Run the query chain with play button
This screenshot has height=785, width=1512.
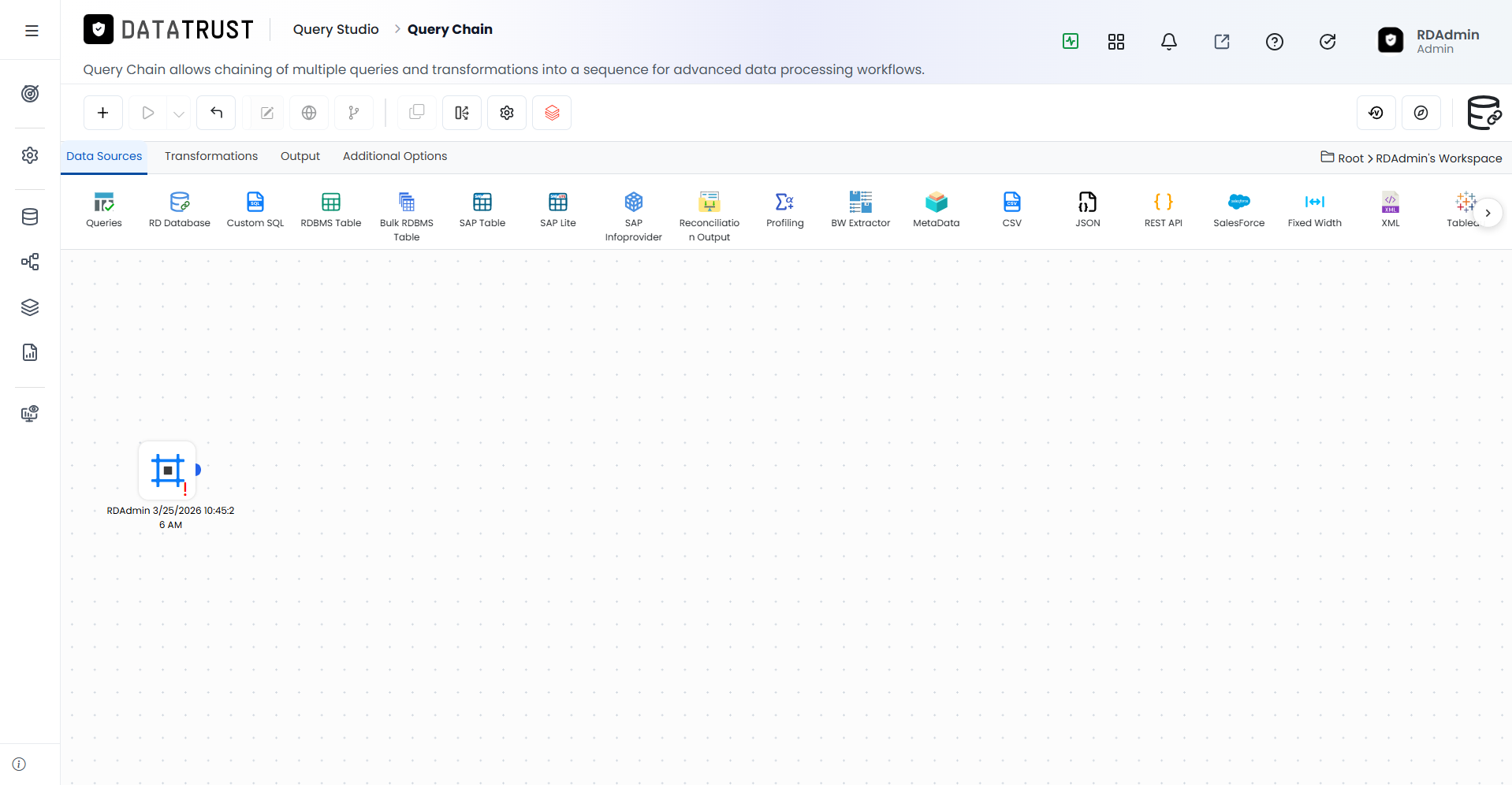click(148, 113)
